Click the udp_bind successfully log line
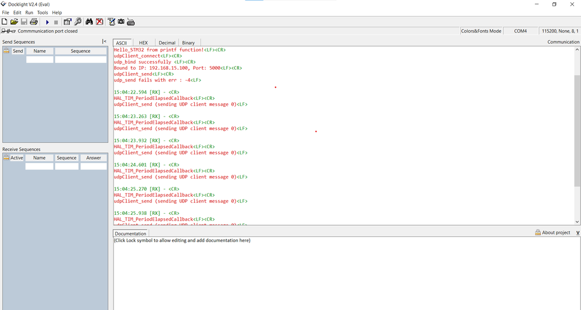The height and width of the screenshot is (310, 581). 155,62
